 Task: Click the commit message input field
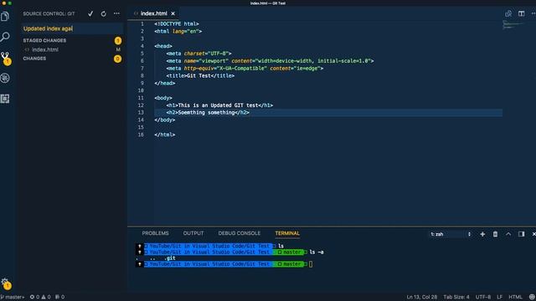[x=73, y=28]
